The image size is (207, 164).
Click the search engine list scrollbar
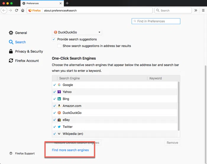click(x=179, y=106)
